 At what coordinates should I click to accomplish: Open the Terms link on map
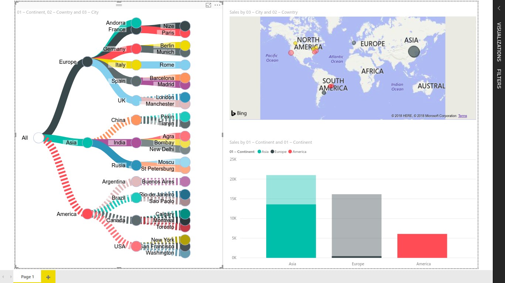462,116
